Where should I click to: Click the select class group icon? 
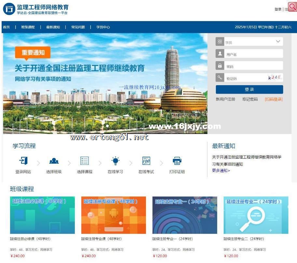(x=54, y=161)
